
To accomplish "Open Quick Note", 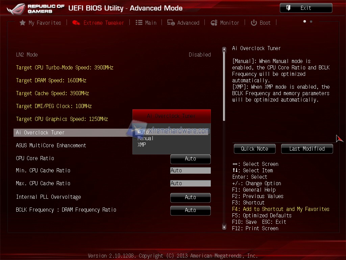I will pos(254,149).
